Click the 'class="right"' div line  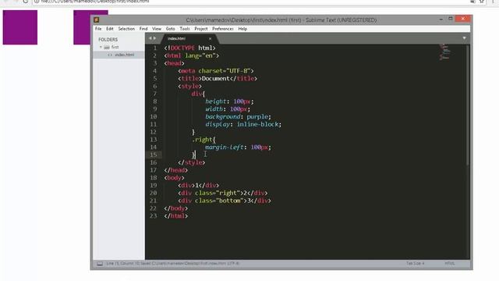click(223, 193)
